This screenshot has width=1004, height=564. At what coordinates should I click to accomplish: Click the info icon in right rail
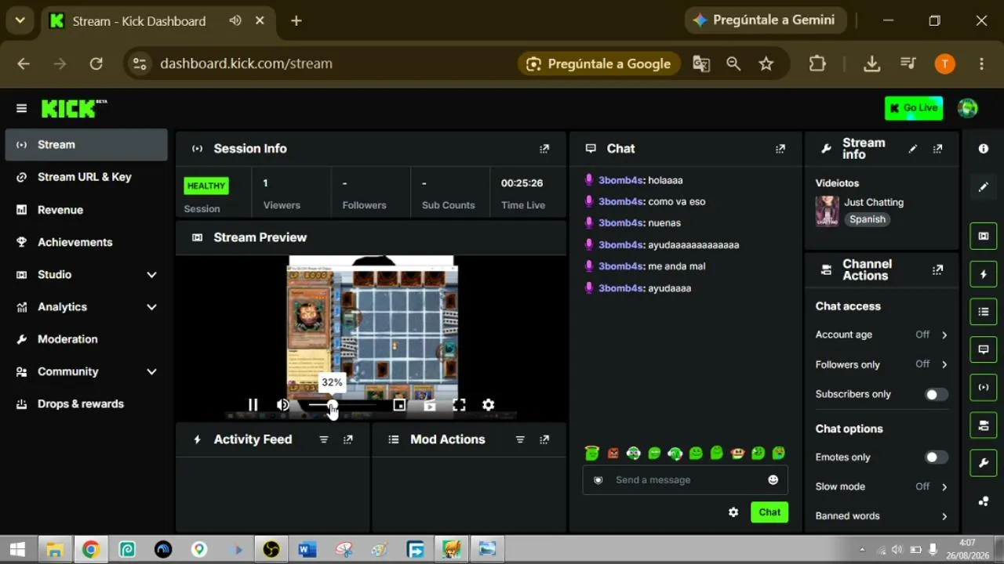[x=984, y=149]
